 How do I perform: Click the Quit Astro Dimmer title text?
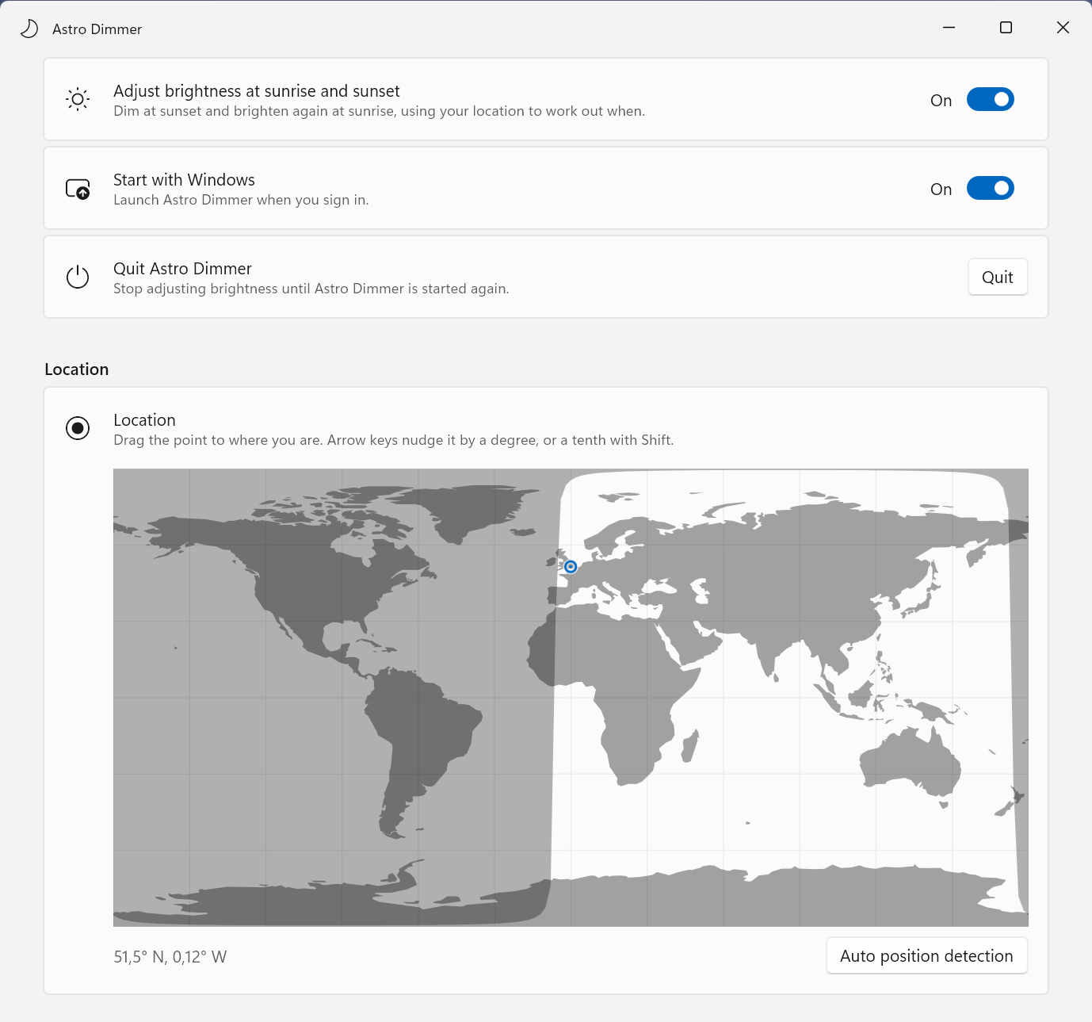pos(183,269)
